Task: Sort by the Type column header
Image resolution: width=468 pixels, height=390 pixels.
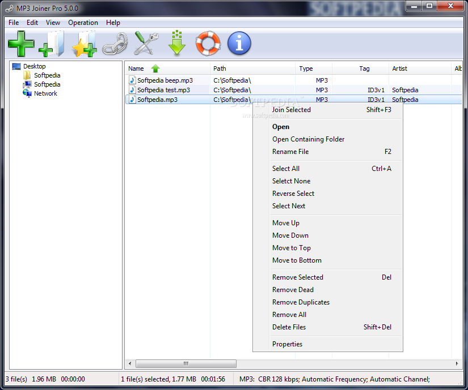Action: pos(314,68)
